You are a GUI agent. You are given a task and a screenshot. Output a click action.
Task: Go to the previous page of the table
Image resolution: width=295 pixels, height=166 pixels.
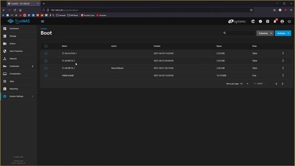[x=277, y=84]
